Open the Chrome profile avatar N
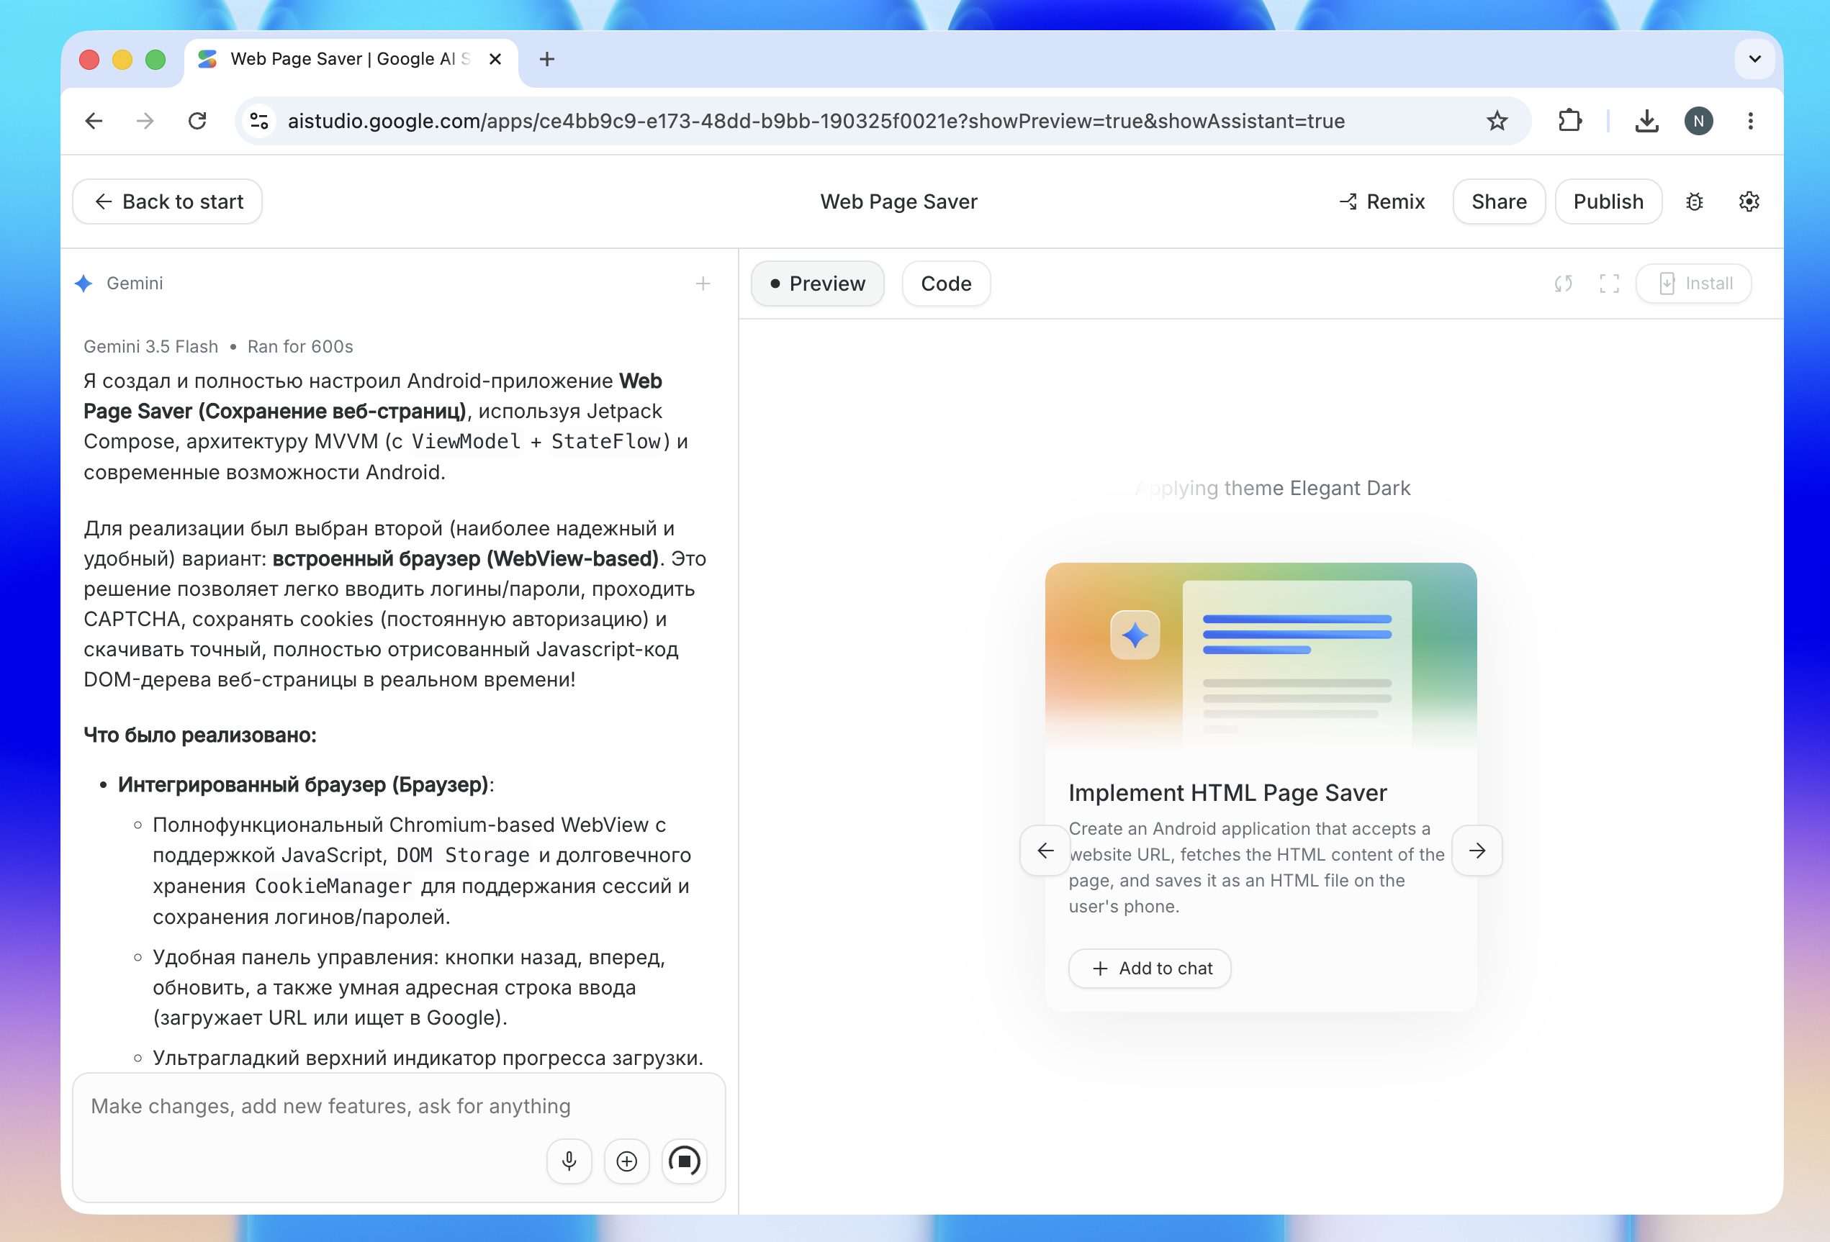This screenshot has height=1242, width=1830. coord(1698,121)
